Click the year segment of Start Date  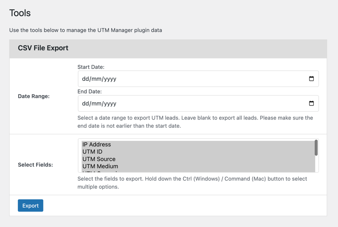coord(109,79)
